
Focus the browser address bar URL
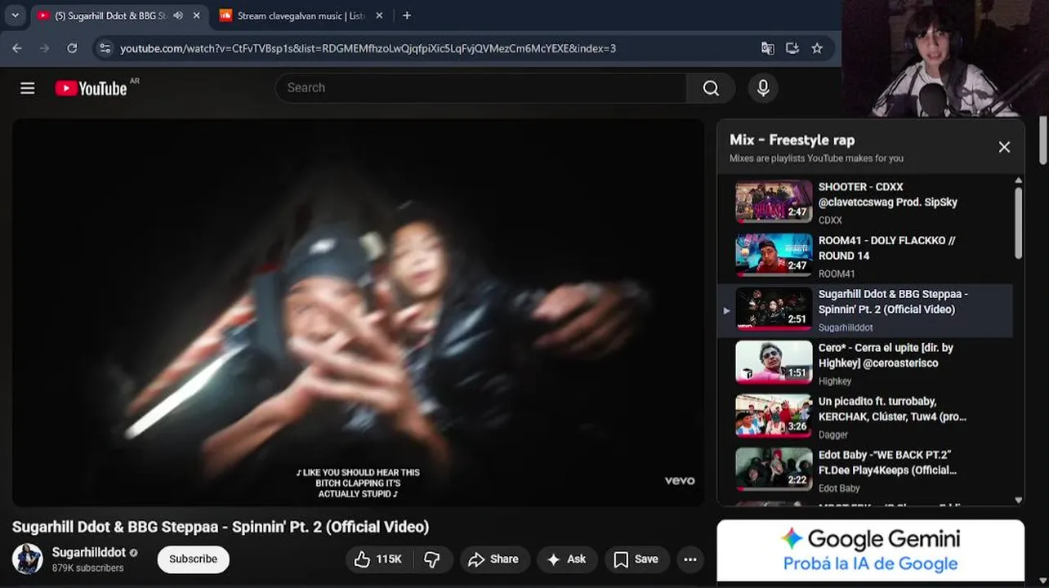(368, 48)
